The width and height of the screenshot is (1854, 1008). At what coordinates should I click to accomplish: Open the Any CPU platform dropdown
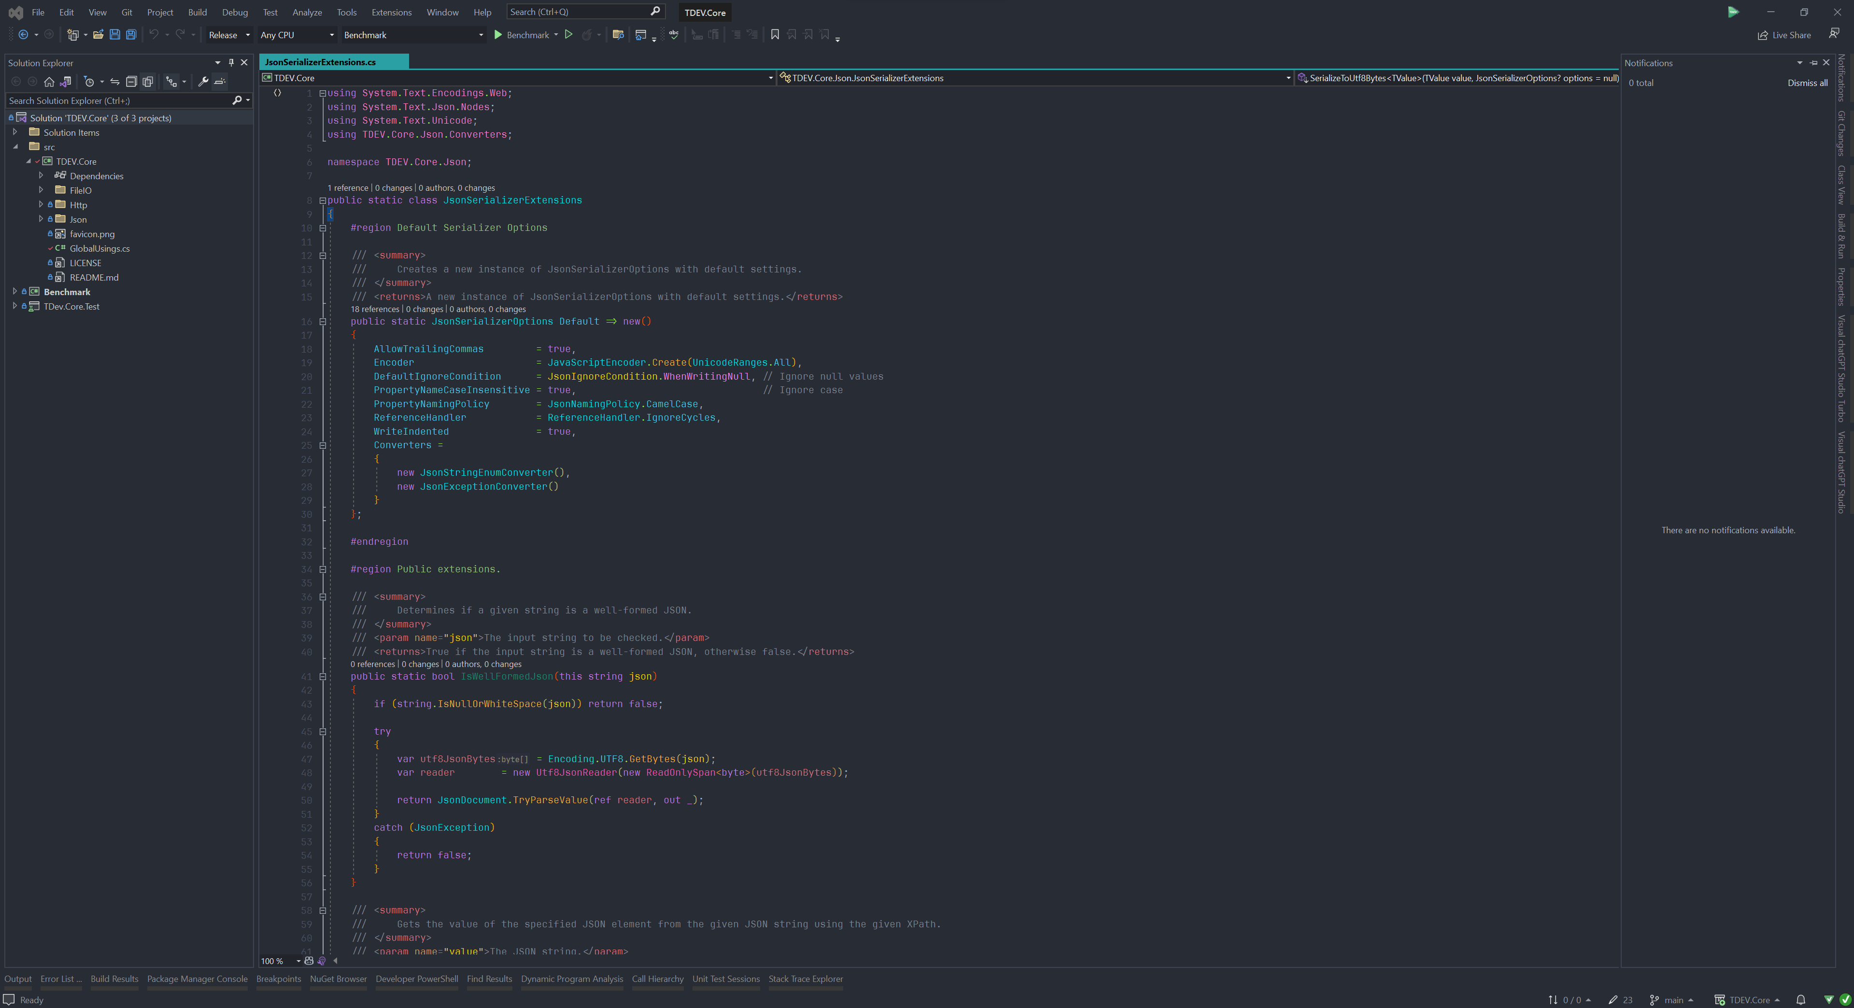point(297,35)
